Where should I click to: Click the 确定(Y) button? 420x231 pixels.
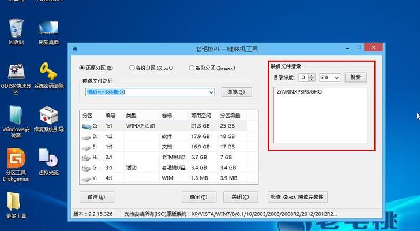click(198, 197)
